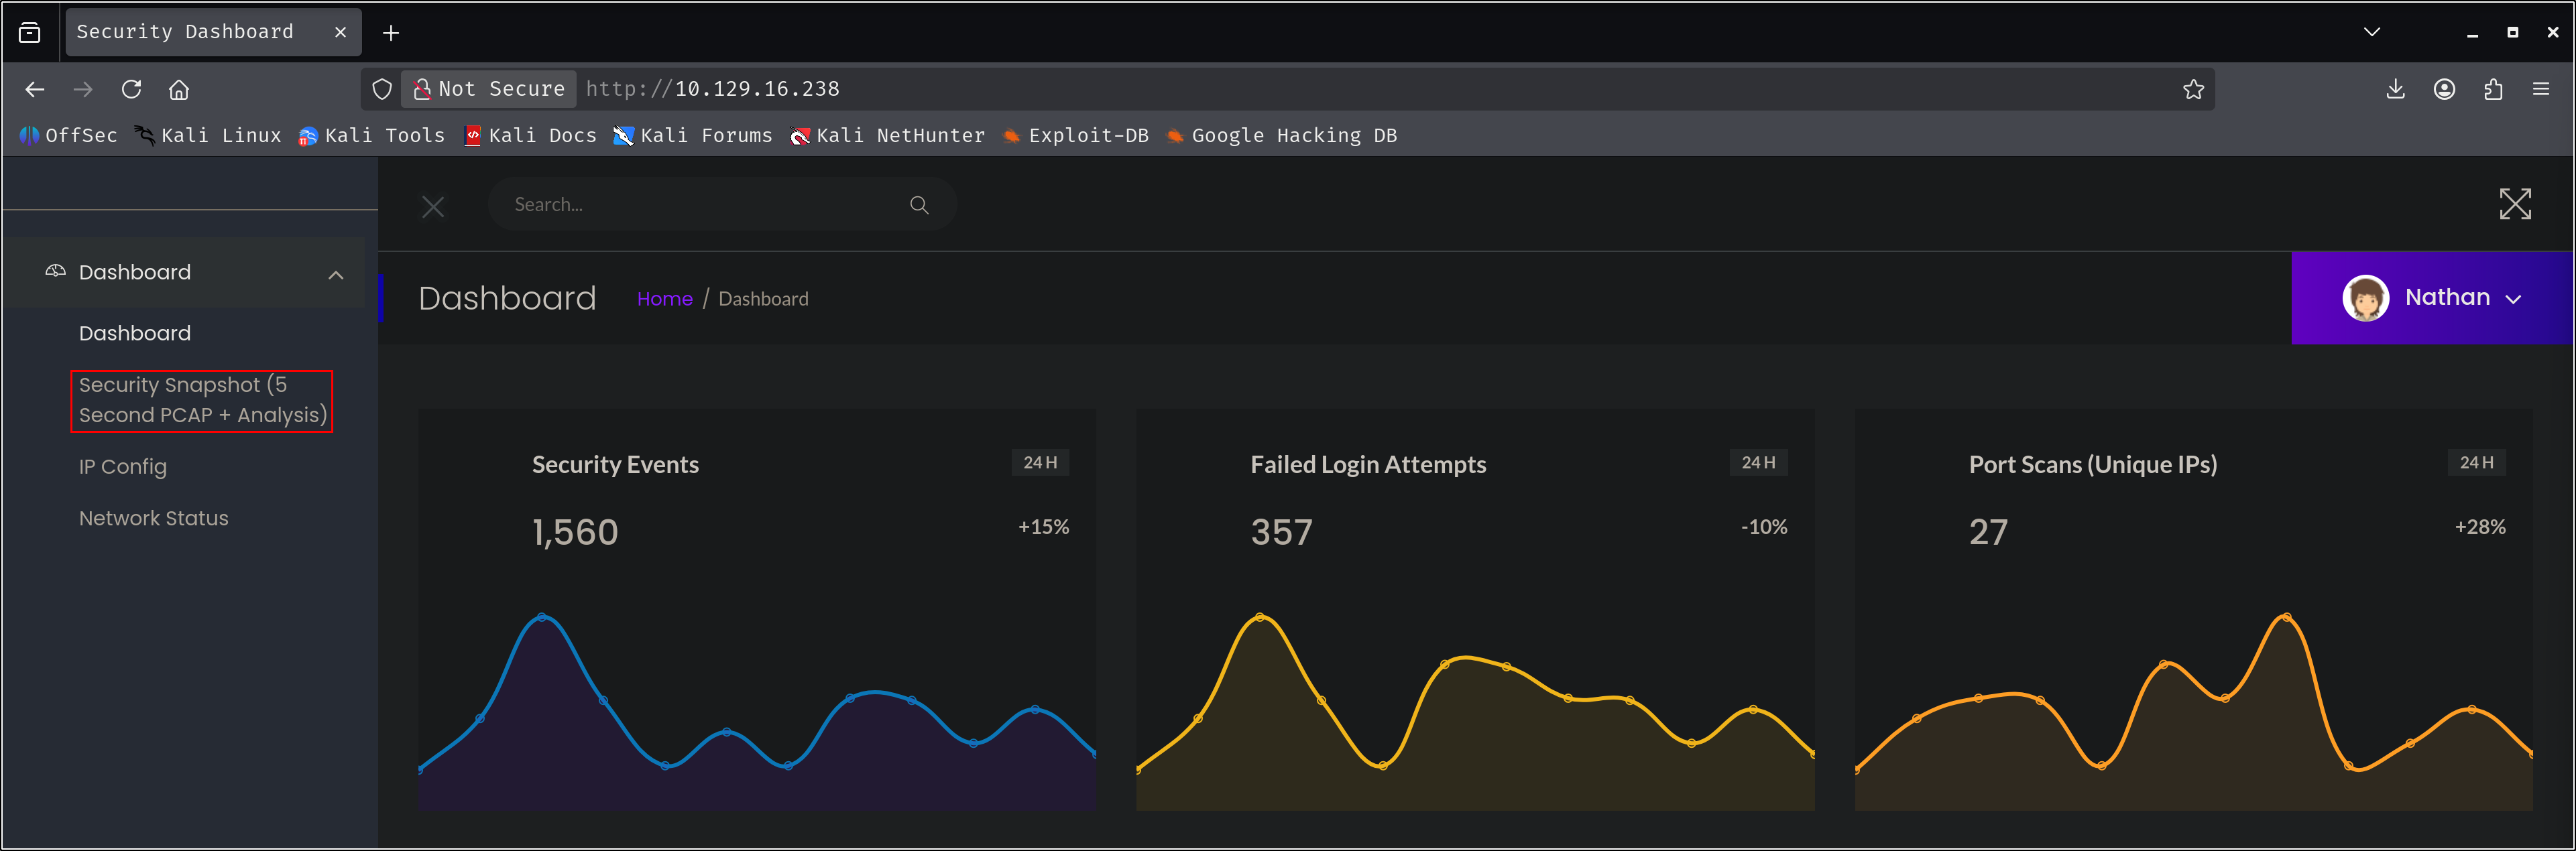The image size is (2576, 851).
Task: Click into the Search input field
Action: point(700,205)
